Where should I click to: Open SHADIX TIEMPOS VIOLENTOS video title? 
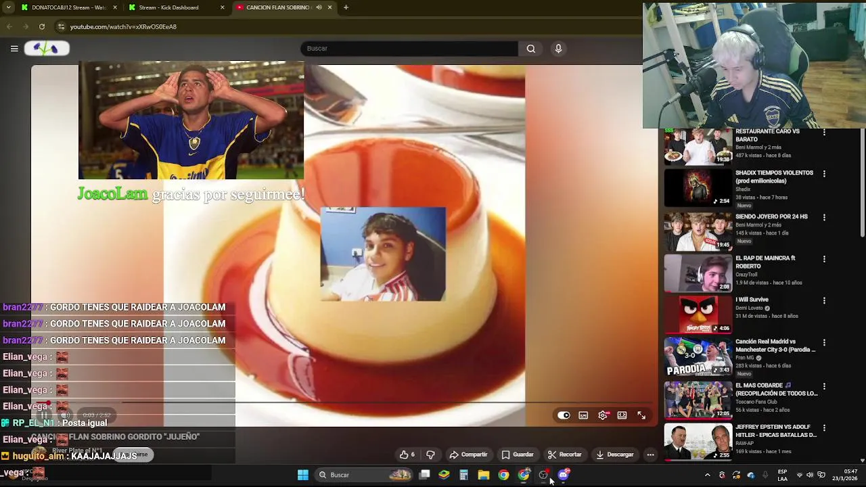774,177
